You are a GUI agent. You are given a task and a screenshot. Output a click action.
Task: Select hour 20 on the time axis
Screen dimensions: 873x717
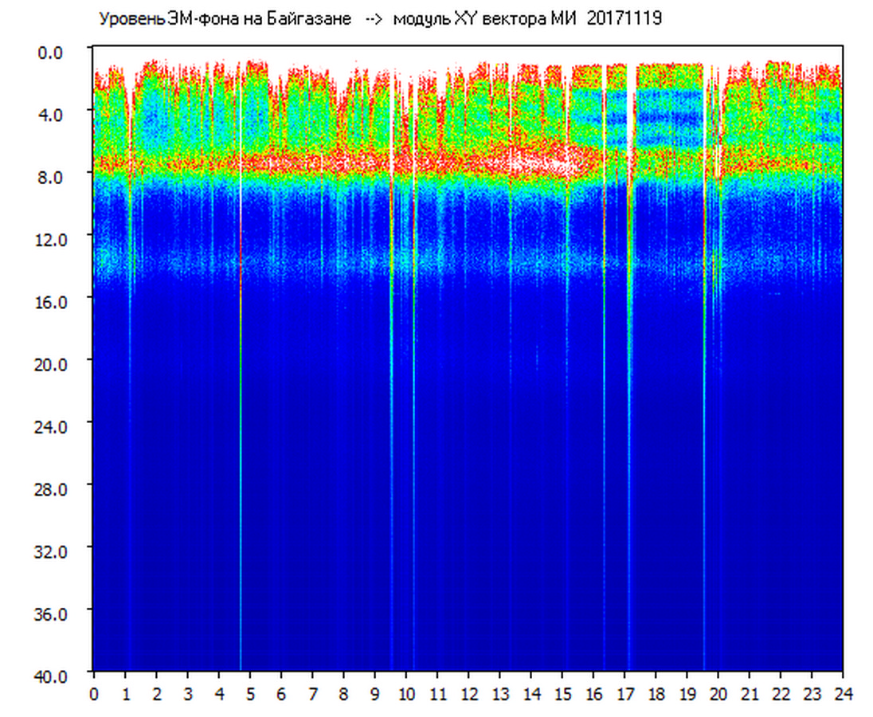coord(718,694)
